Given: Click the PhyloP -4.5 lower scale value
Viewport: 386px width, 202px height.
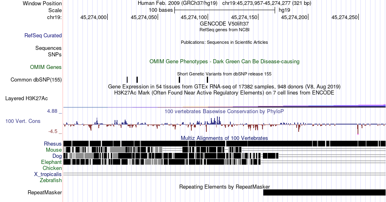Looking at the screenshot, I should pos(53,131).
